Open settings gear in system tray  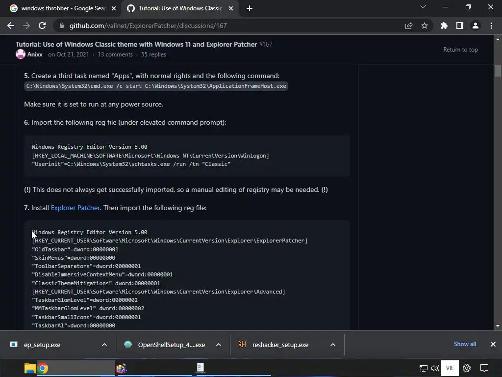[x=467, y=368]
